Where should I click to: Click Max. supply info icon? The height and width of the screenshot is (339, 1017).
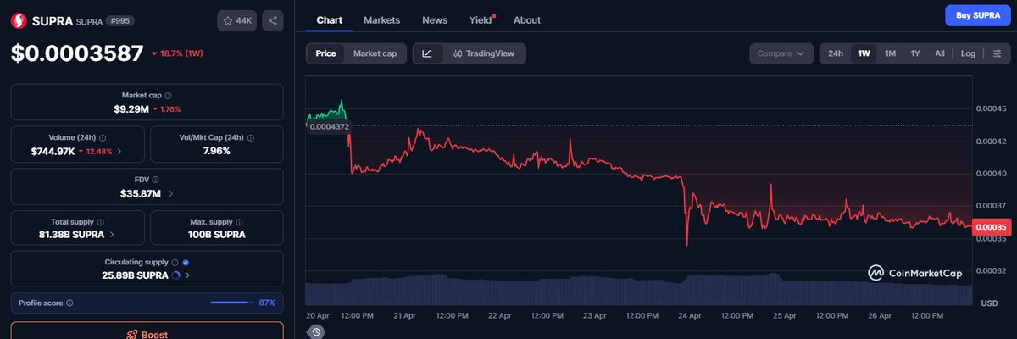(x=240, y=221)
